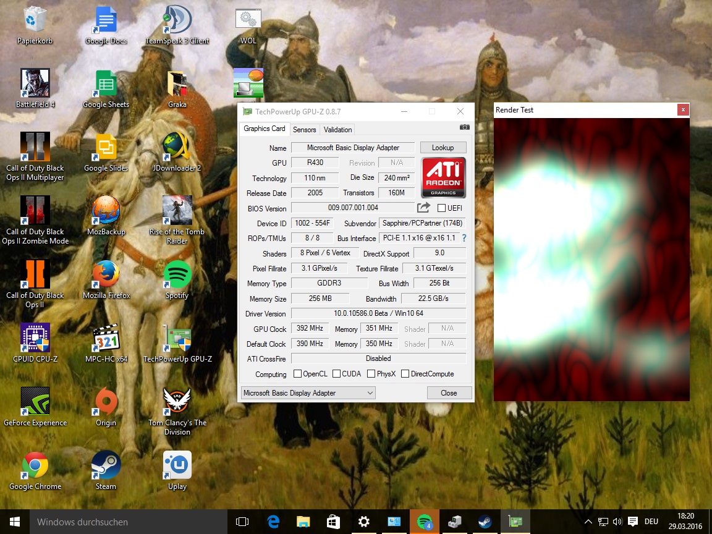Click the Bandwidth value 22.5 GB/s

[433, 299]
